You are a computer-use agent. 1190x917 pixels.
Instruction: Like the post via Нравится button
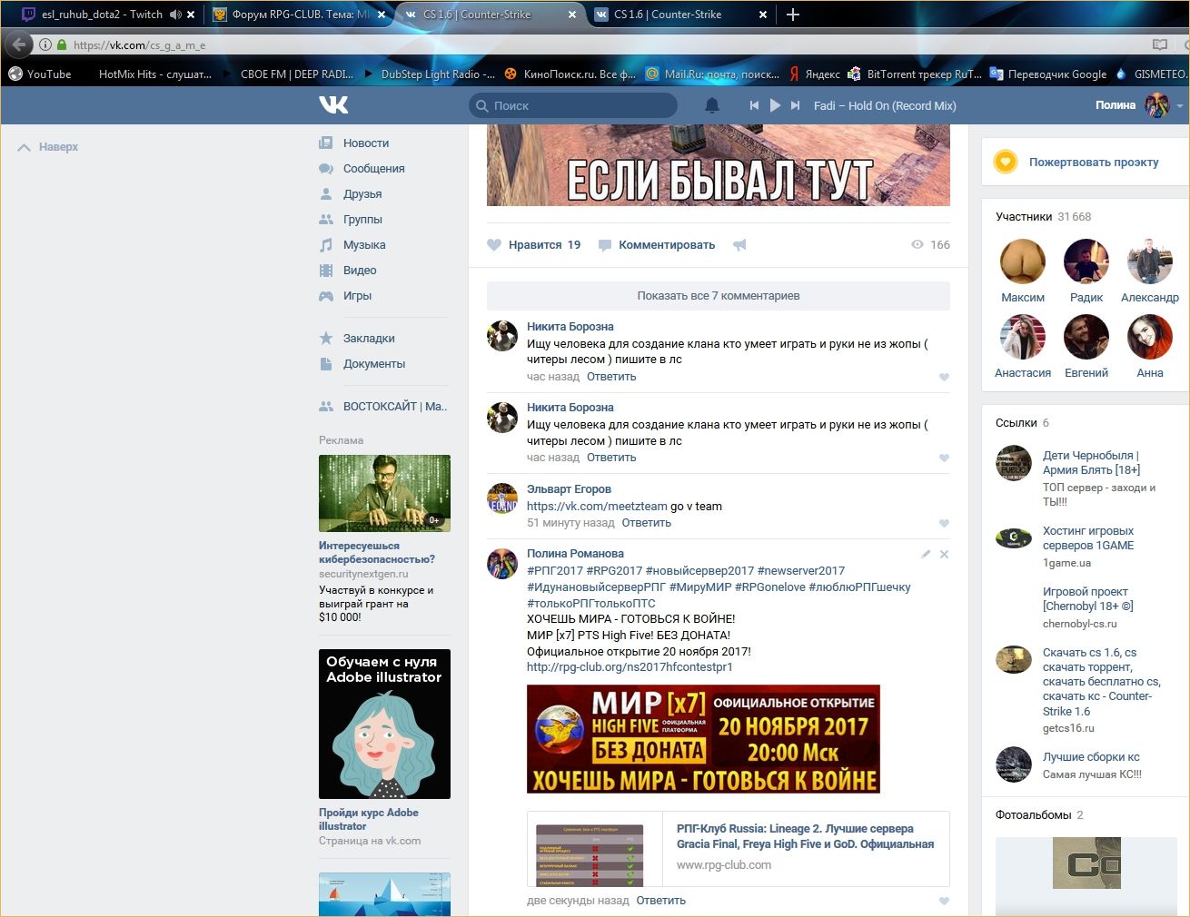coord(534,245)
